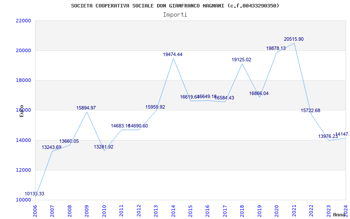Image resolution: width=350 pixels, height=219 pixels.
Task: Select the data label 13976.23
Action: [328, 136]
